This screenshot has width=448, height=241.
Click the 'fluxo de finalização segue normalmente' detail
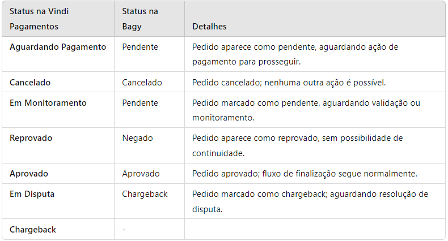[x=340, y=174]
